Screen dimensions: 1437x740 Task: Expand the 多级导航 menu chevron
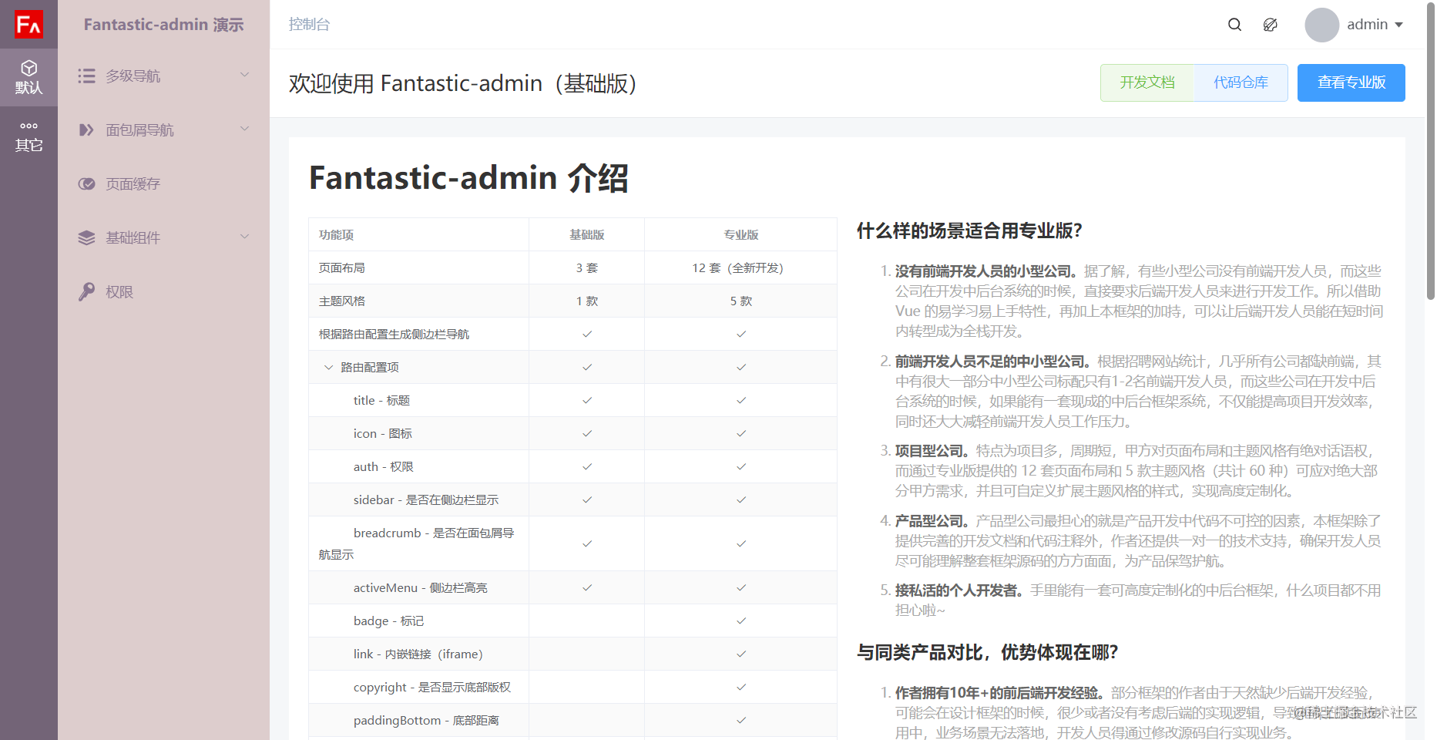[245, 75]
